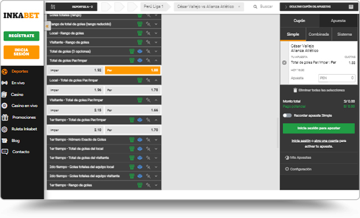Remove the Par selection with the circled X

(284, 63)
